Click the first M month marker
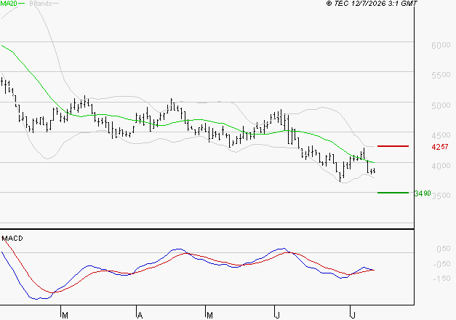The width and height of the screenshot is (456, 320). tap(65, 316)
